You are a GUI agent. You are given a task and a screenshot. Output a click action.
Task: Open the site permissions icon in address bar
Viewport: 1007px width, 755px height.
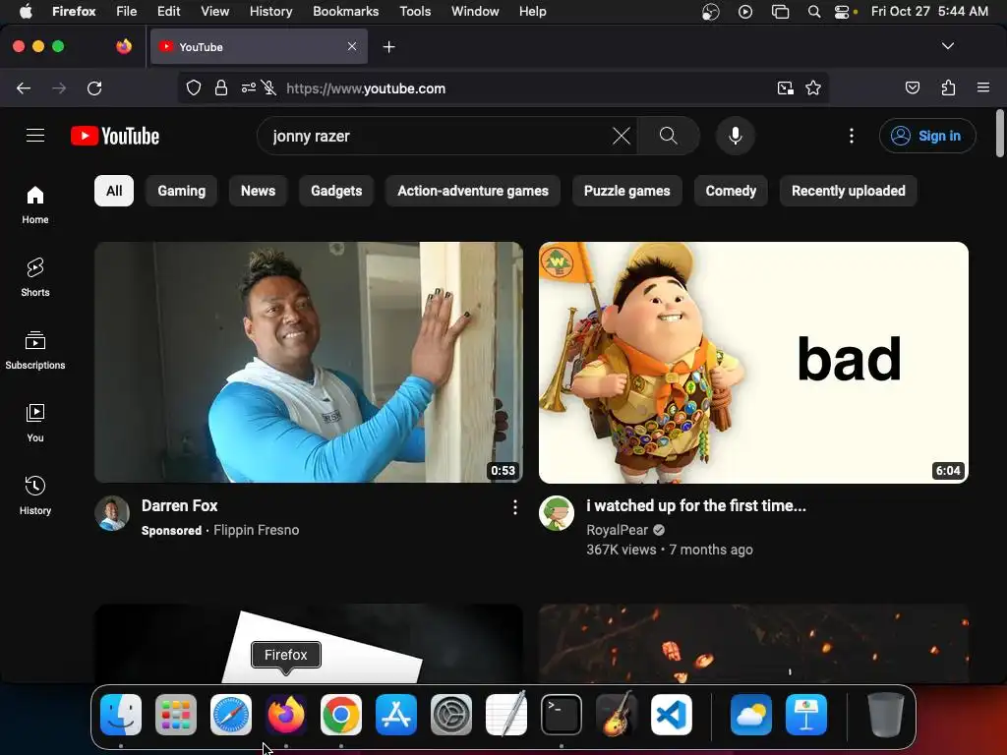pos(249,87)
